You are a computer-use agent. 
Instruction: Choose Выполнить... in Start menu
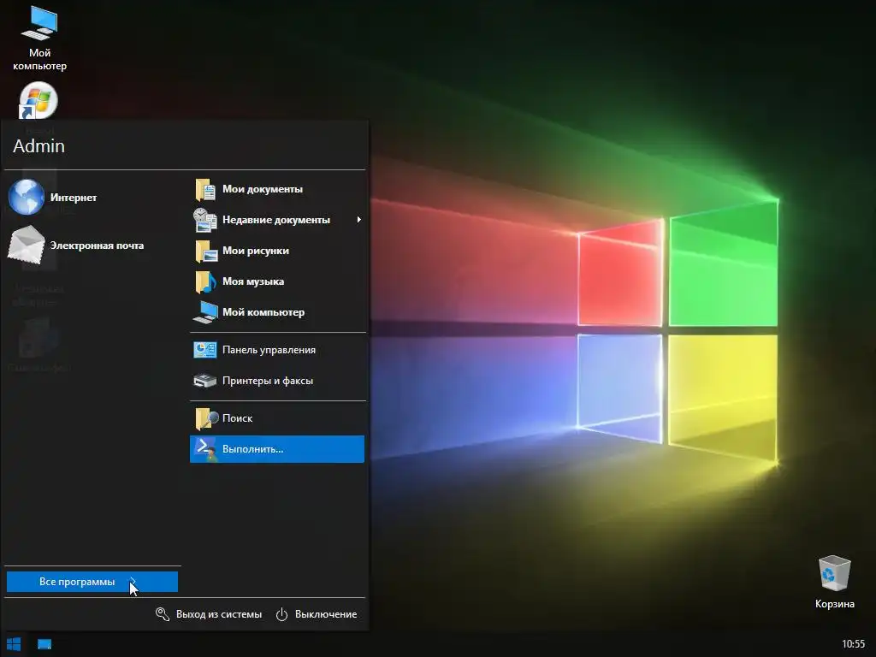(277, 449)
